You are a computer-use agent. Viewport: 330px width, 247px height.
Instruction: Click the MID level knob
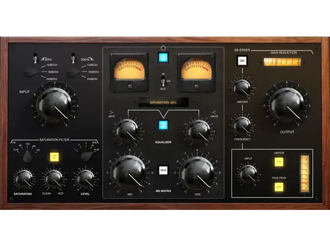click(x=129, y=173)
